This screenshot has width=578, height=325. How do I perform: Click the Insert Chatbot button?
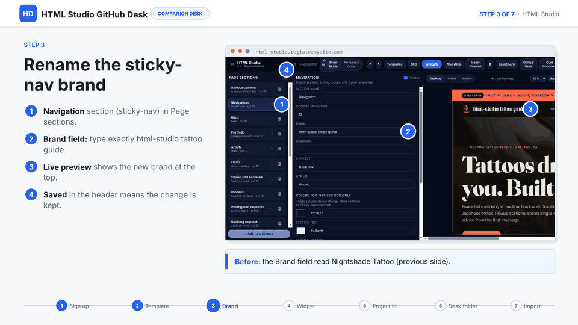pos(475,64)
